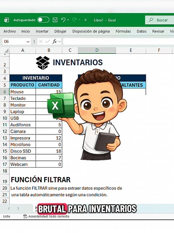Expand the Name Box dropdown

point(28,42)
